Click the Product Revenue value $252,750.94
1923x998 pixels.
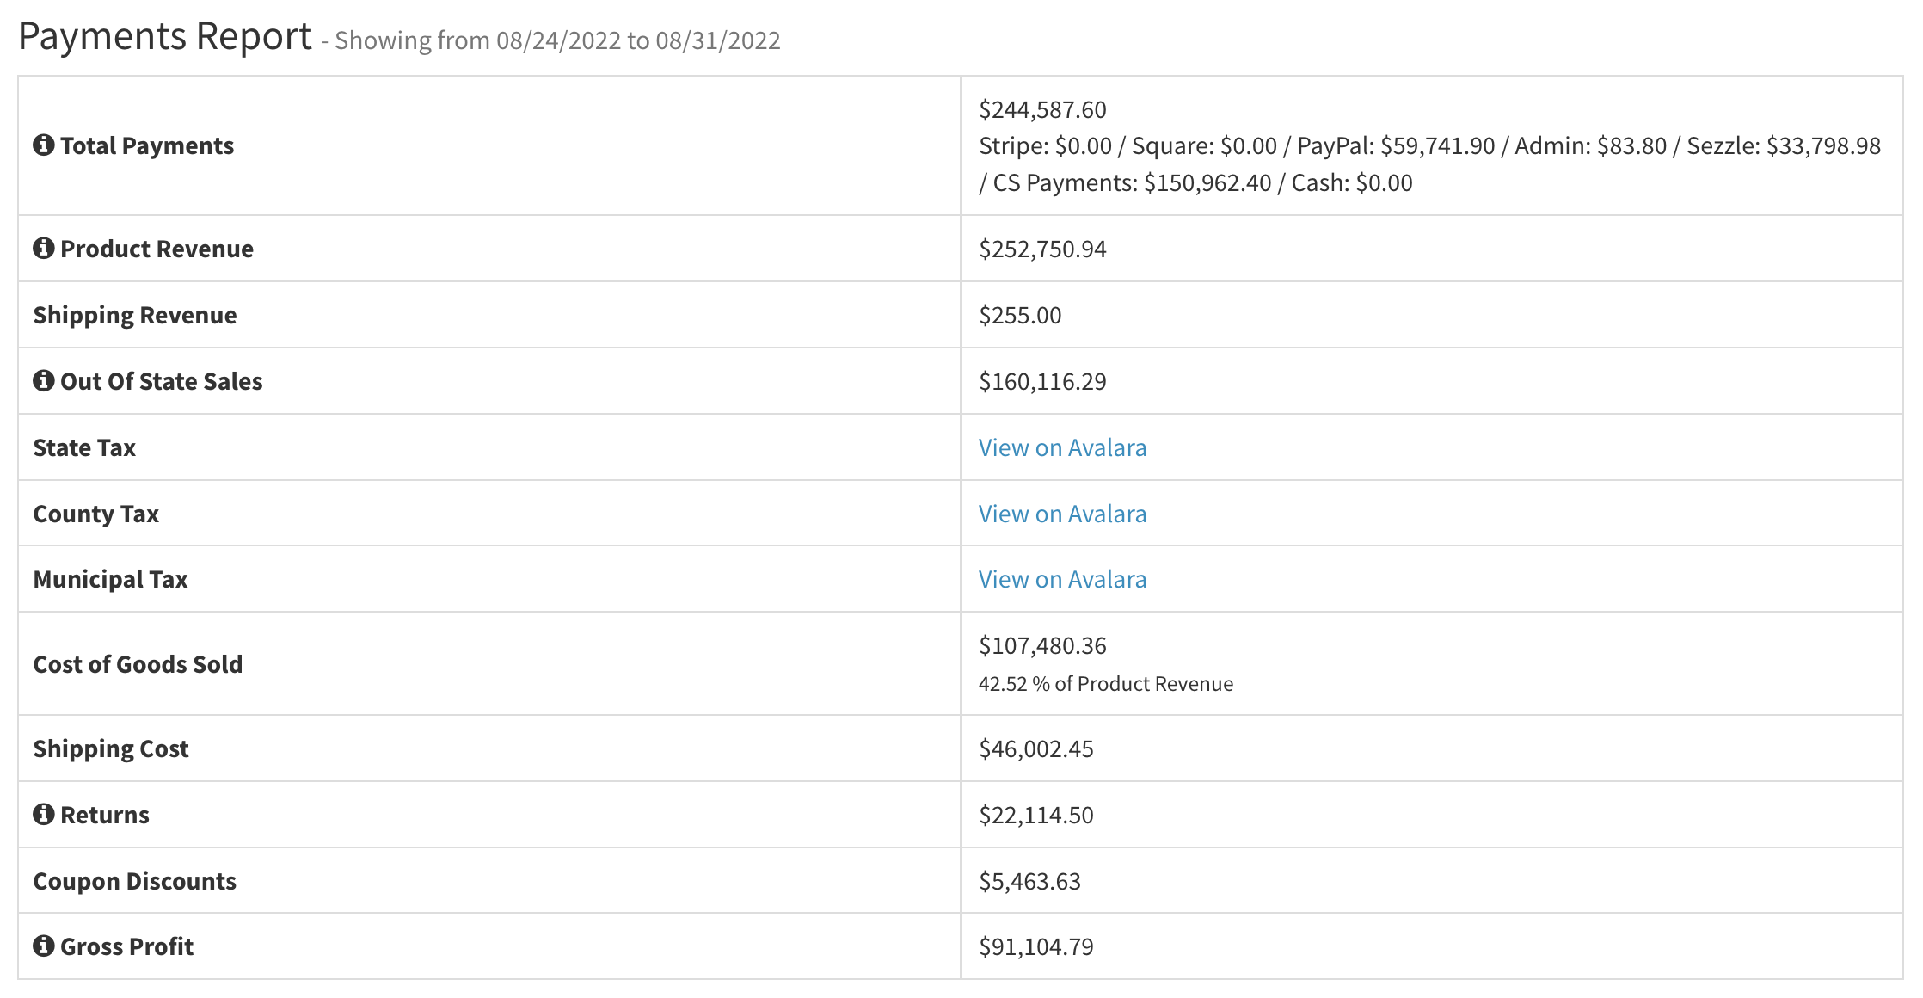[1042, 249]
